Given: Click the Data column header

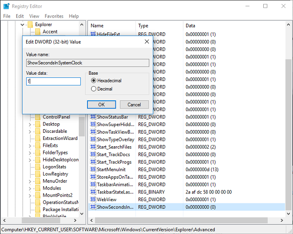Looking at the screenshot, I should click(190, 26).
